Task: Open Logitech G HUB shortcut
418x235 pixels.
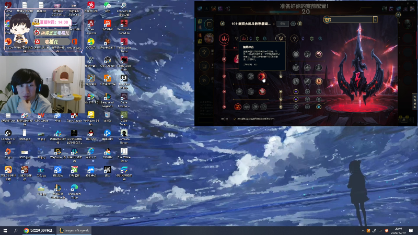Action: pyautogui.click(x=8, y=136)
